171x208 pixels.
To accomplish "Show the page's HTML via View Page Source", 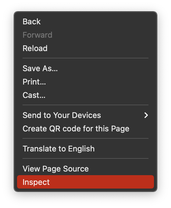I will (x=85, y=169).
